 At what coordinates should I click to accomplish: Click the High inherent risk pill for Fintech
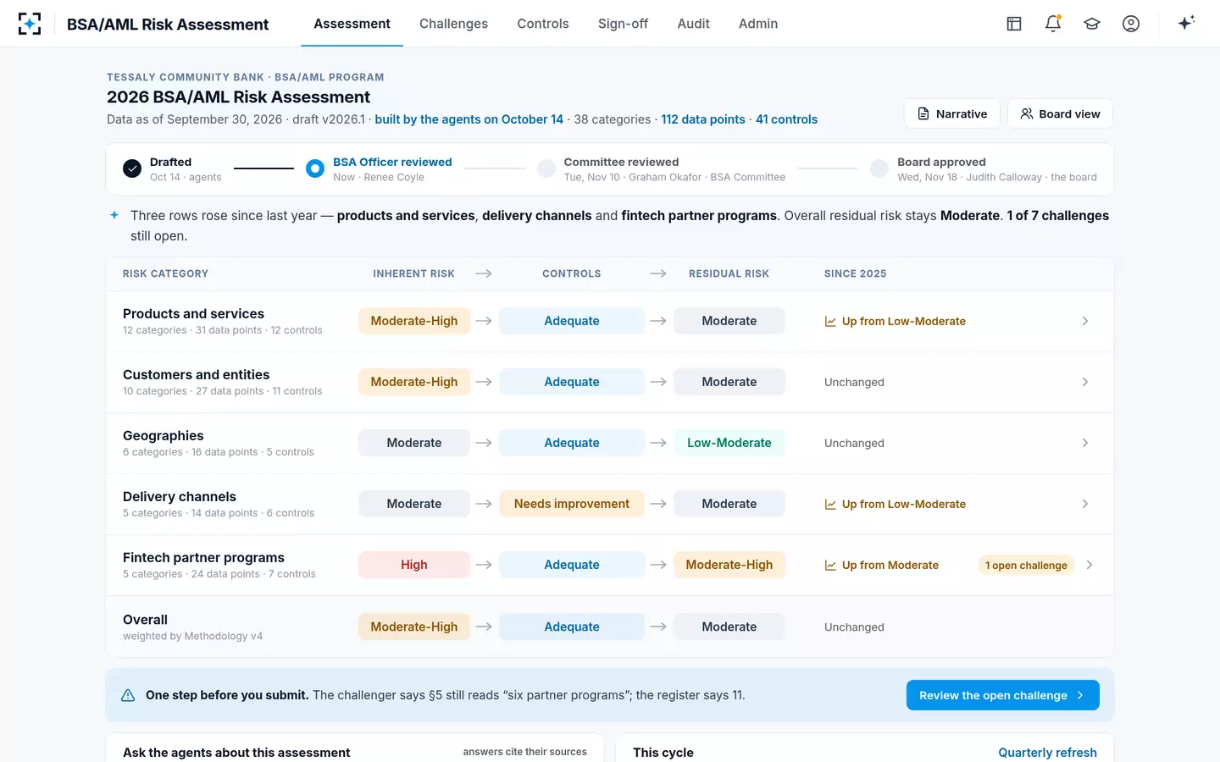pyautogui.click(x=414, y=565)
